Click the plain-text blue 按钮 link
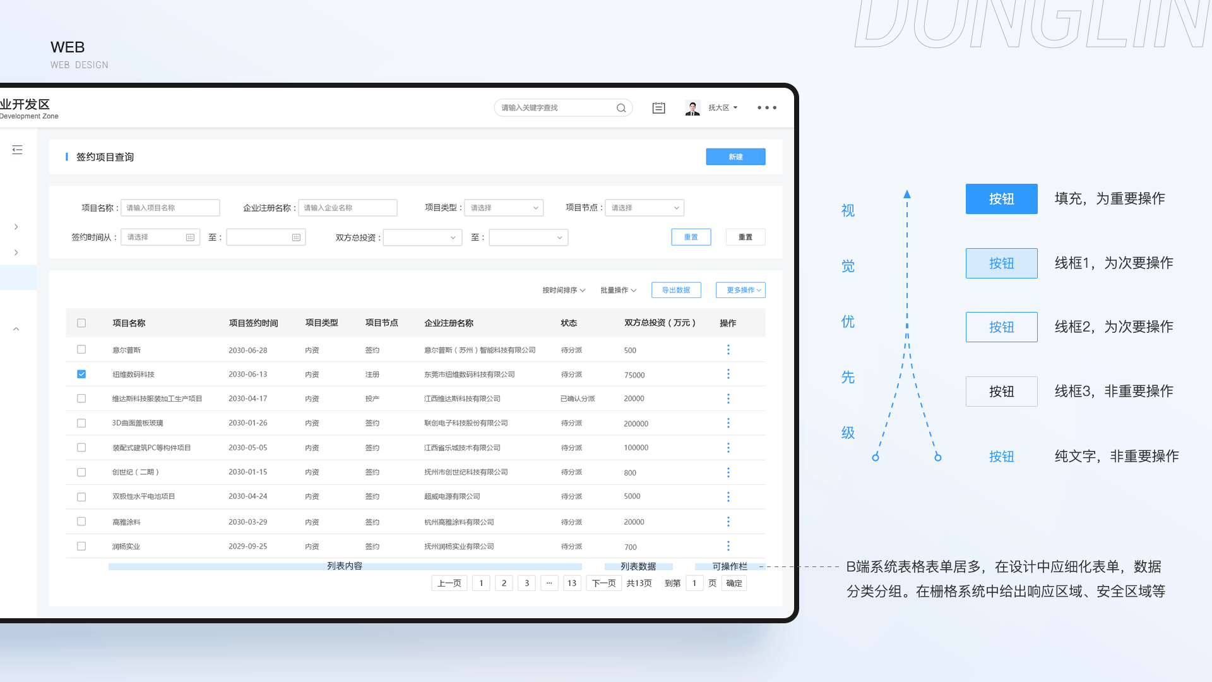Screen dimensions: 1212x682 tap(1001, 457)
